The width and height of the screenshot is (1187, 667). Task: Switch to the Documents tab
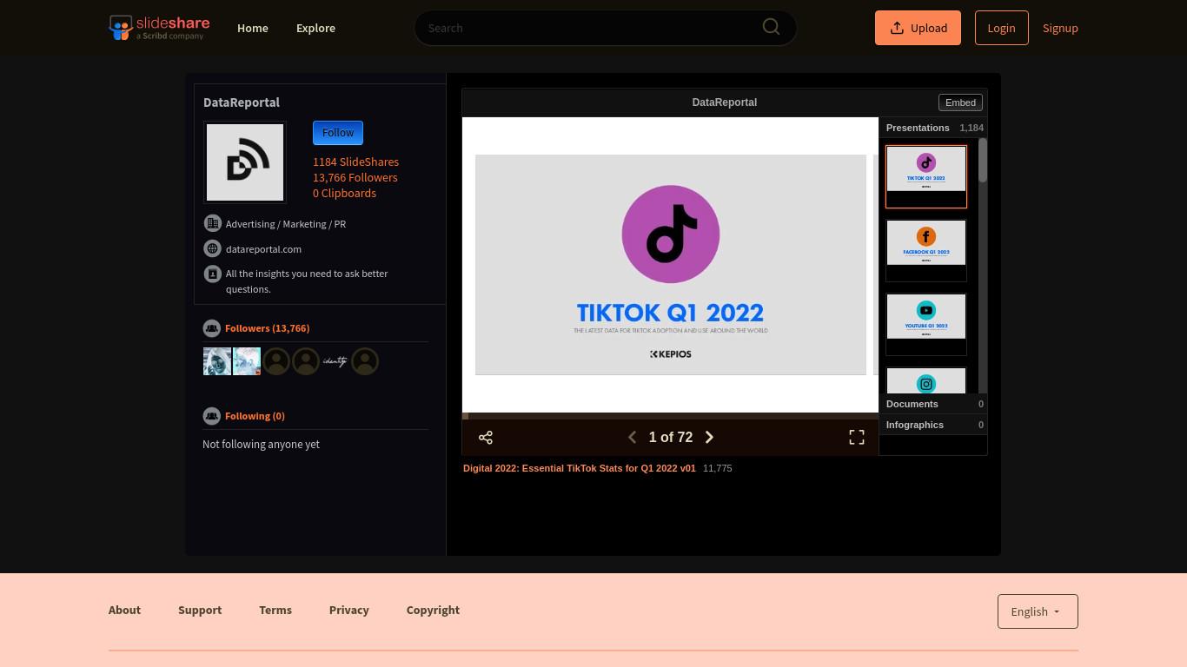(933, 404)
